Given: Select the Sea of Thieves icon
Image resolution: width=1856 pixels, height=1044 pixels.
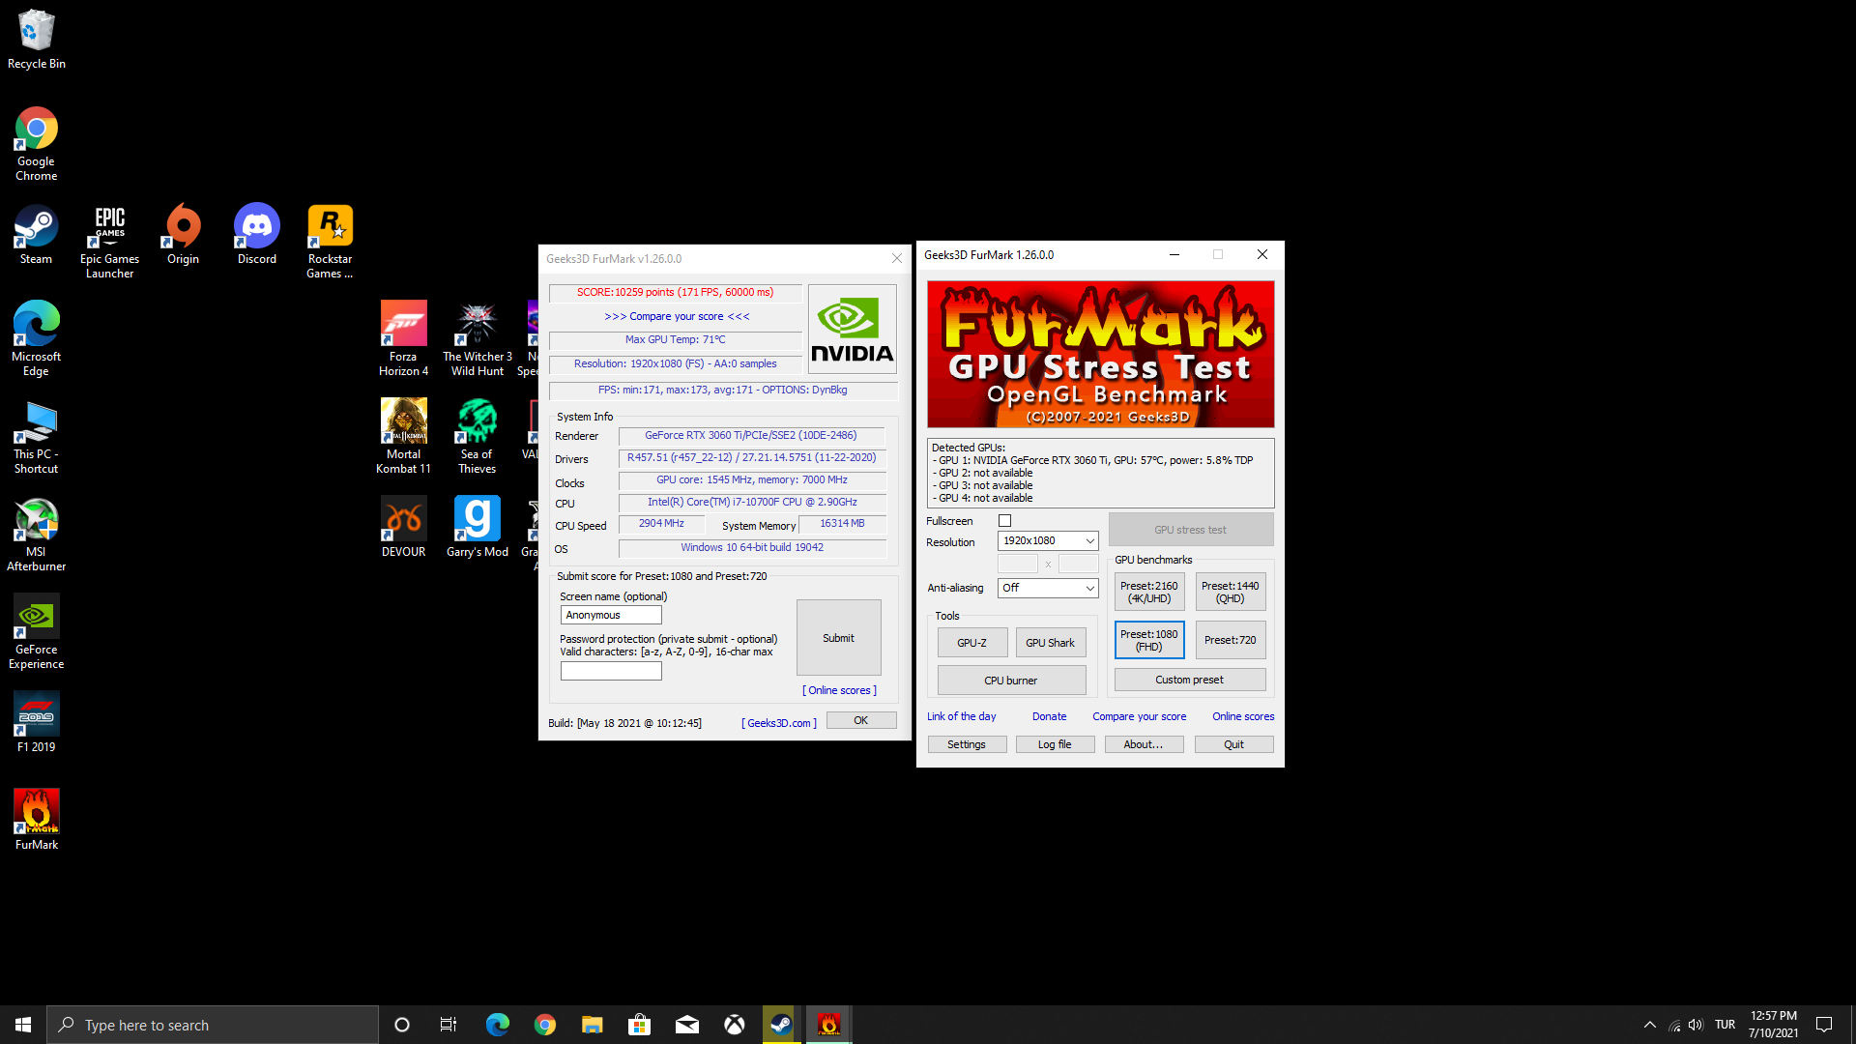Looking at the screenshot, I should pos(478,437).
